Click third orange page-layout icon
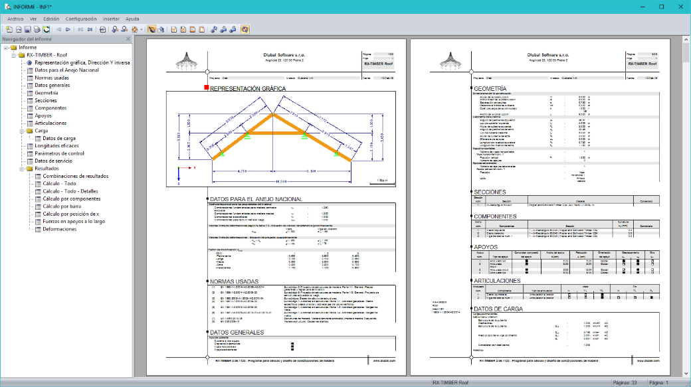 (192, 29)
